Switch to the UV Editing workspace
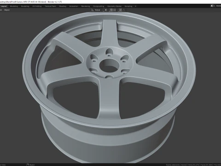This screenshot has width=221, height=166. [37, 6]
